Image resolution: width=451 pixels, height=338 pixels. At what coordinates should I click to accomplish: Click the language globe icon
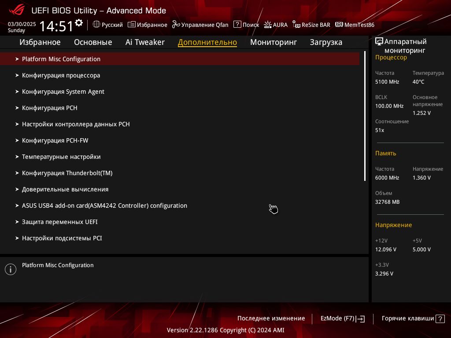tap(96, 25)
